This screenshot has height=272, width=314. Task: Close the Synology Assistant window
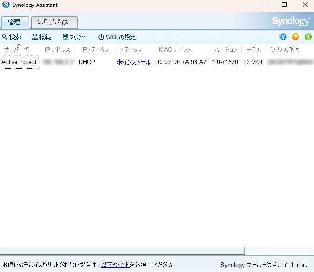305,5
